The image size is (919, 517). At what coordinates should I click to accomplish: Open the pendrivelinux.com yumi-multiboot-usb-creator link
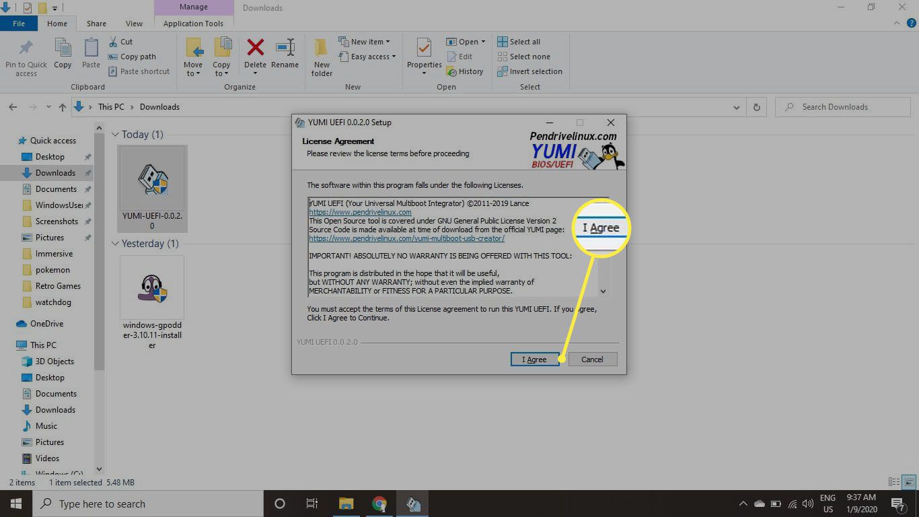[406, 238]
